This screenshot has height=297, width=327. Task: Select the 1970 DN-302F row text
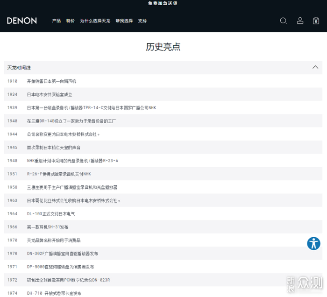coord(62,254)
